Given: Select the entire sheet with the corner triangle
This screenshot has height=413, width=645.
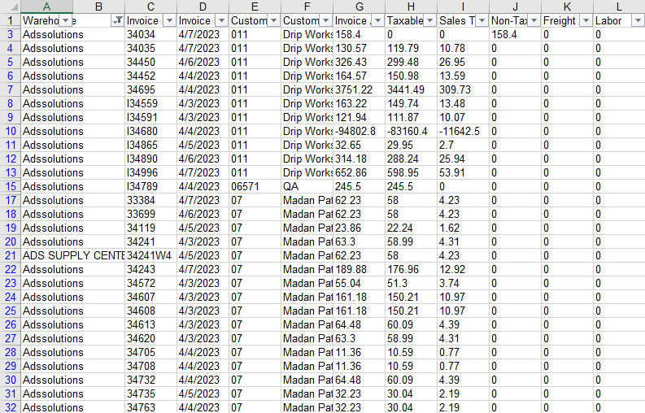Looking at the screenshot, I should [11, 7].
